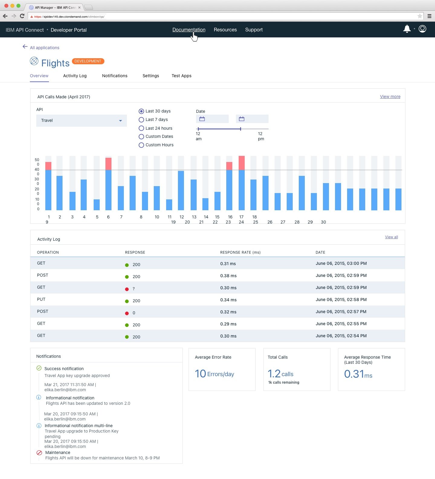The height and width of the screenshot is (479, 435).
Task: Click All applications link
Action: [45, 48]
